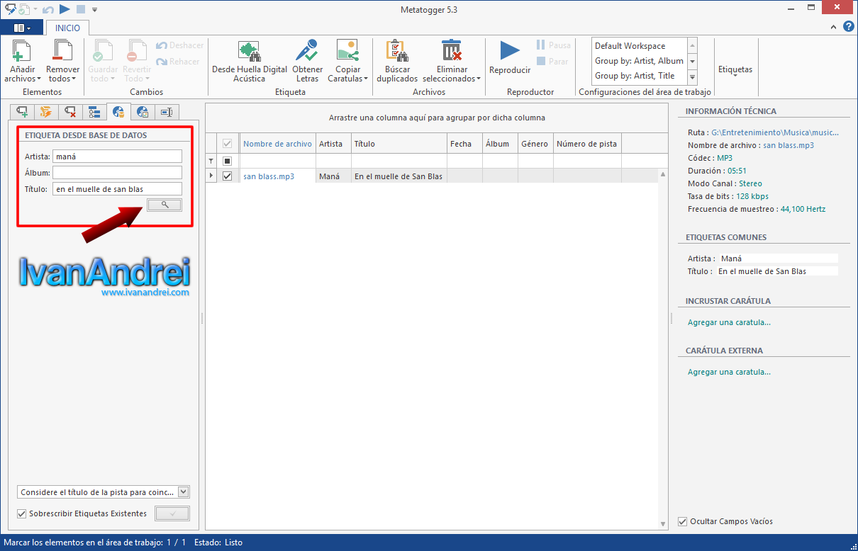Click the magnifier search button

tap(165, 205)
